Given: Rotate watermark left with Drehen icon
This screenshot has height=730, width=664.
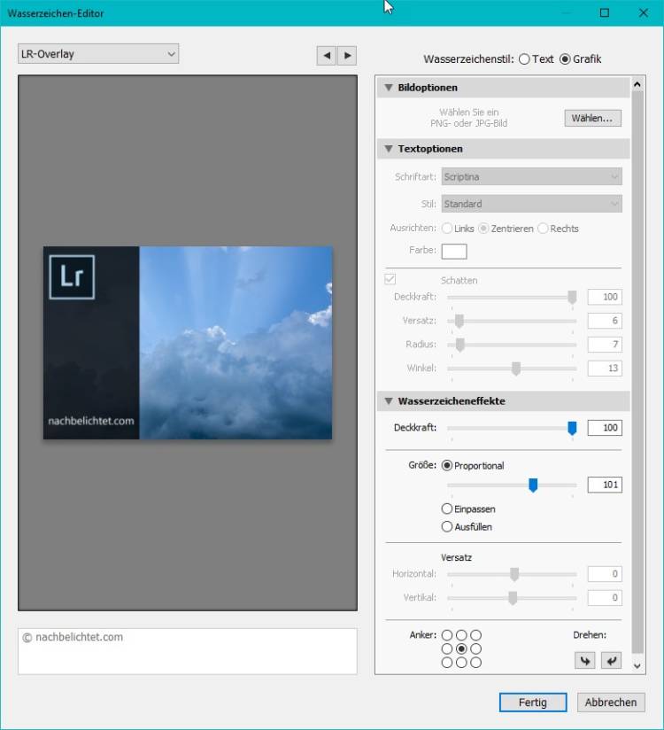Looking at the screenshot, I should click(x=584, y=661).
